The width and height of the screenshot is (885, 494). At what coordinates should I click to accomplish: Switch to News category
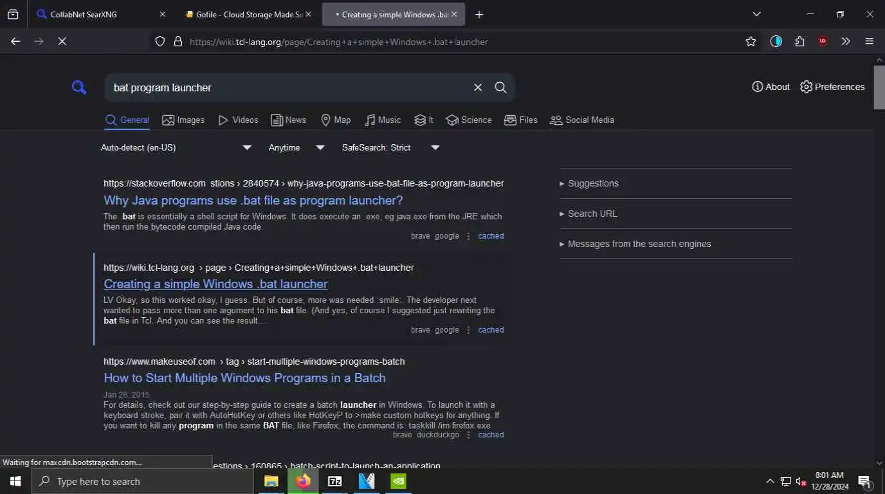tap(288, 120)
